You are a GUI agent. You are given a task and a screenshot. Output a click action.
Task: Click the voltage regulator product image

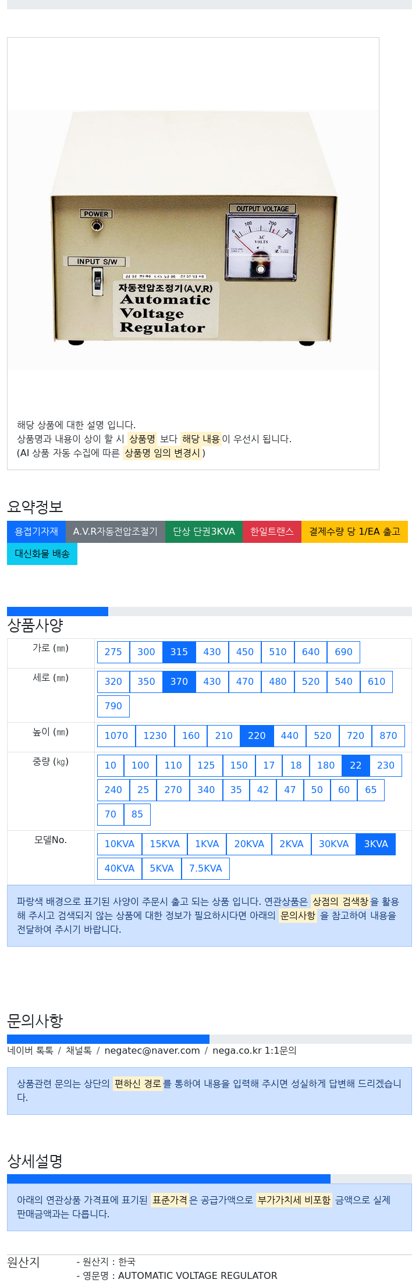[x=193, y=240]
